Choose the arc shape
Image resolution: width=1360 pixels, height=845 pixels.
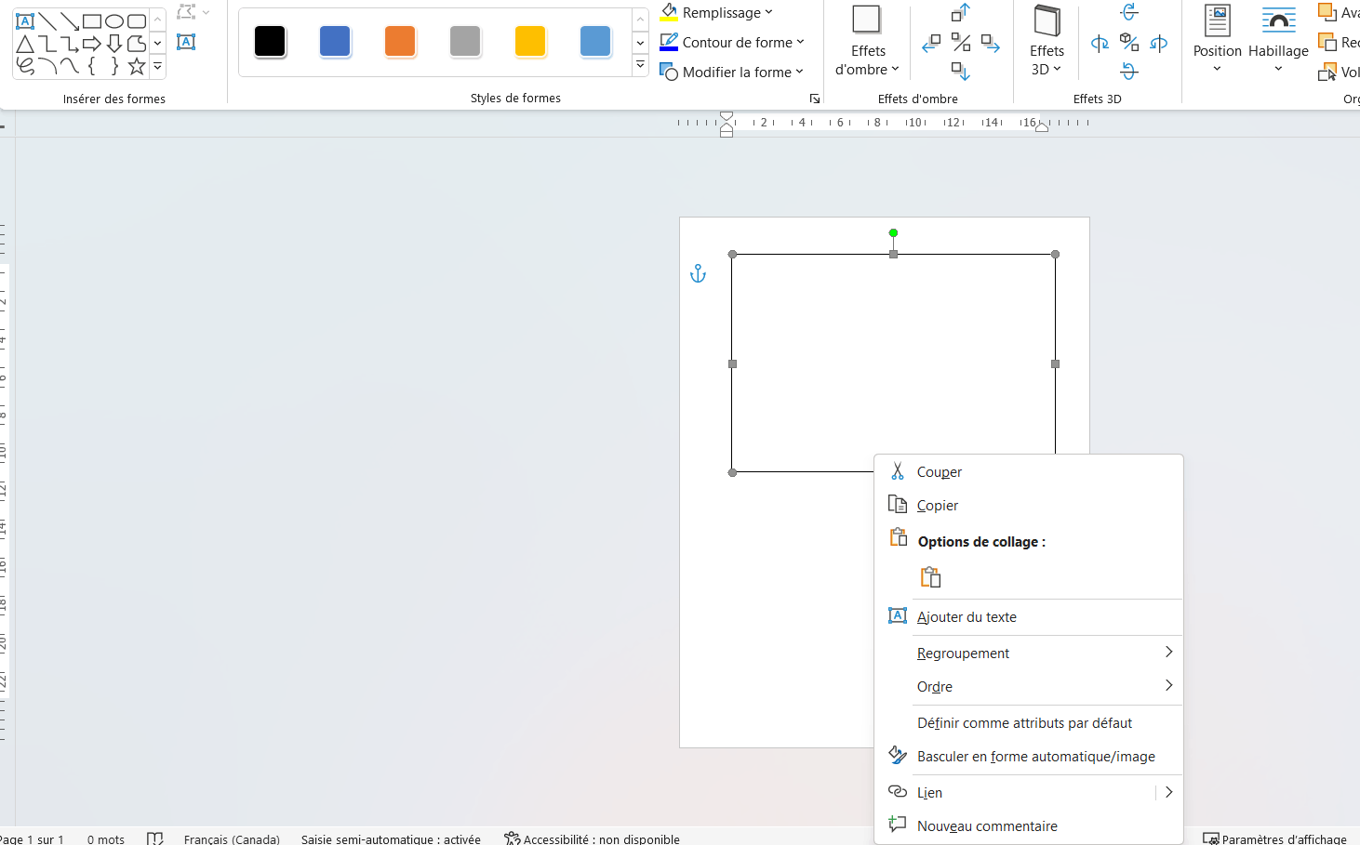tap(47, 66)
